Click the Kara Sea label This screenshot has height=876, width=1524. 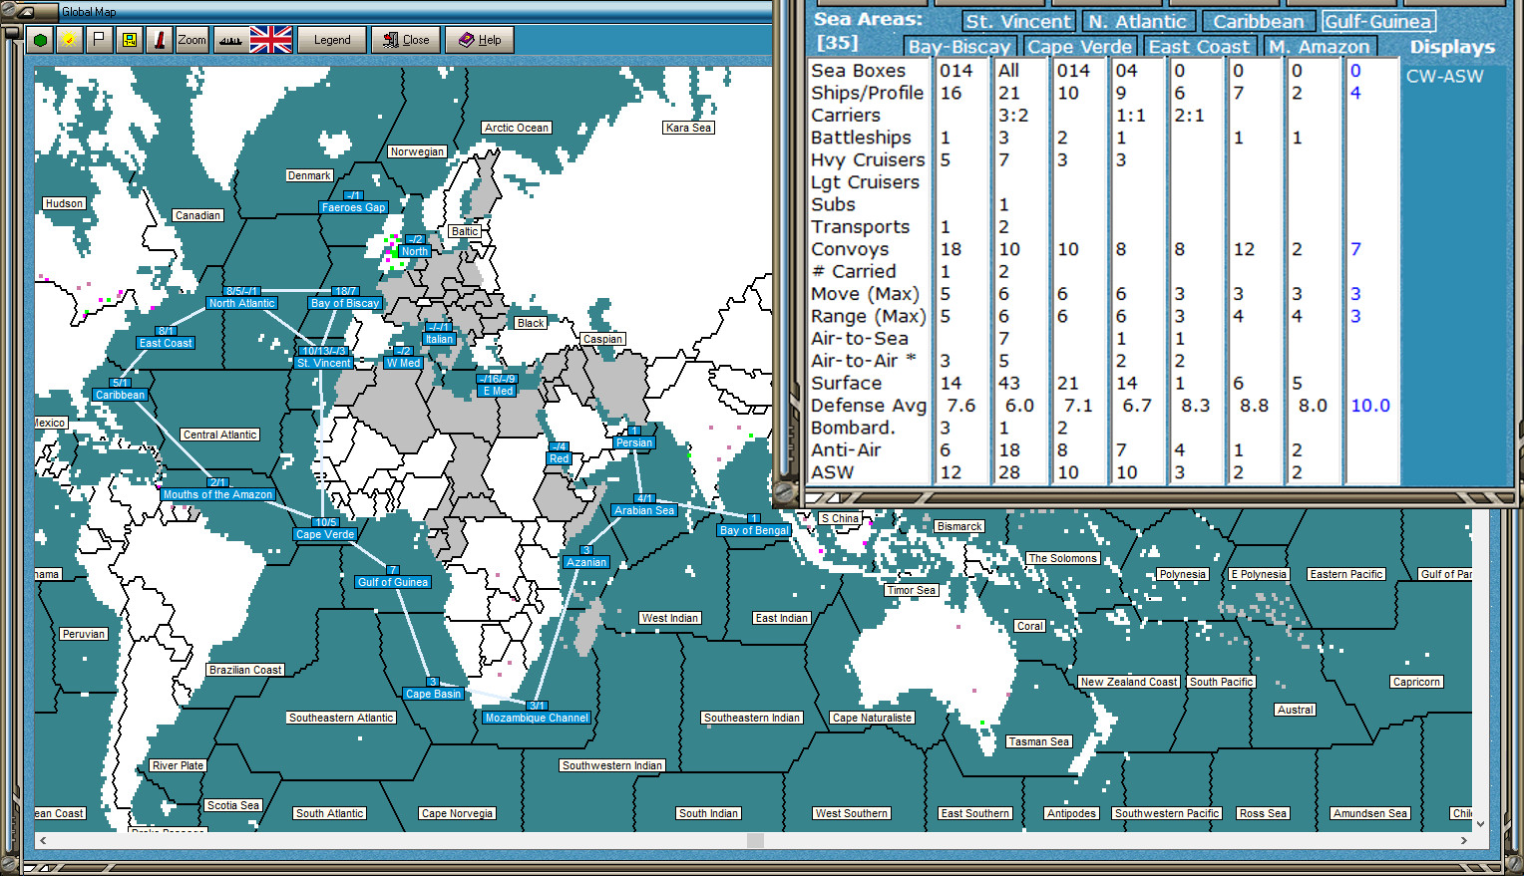click(x=689, y=128)
